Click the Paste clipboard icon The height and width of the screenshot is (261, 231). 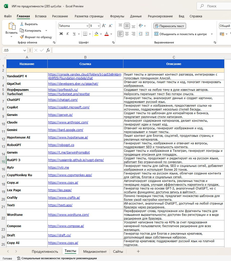tap(12, 26)
